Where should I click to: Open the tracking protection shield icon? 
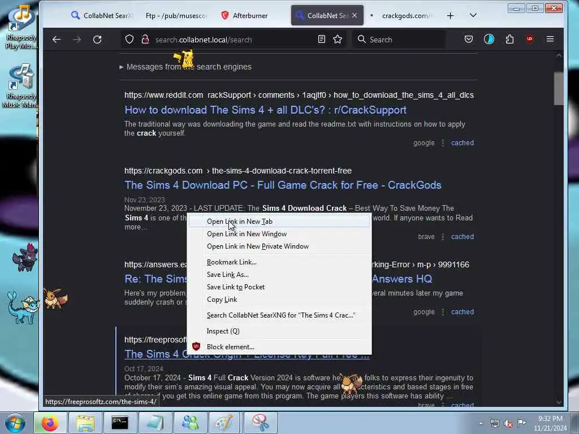coord(129,39)
